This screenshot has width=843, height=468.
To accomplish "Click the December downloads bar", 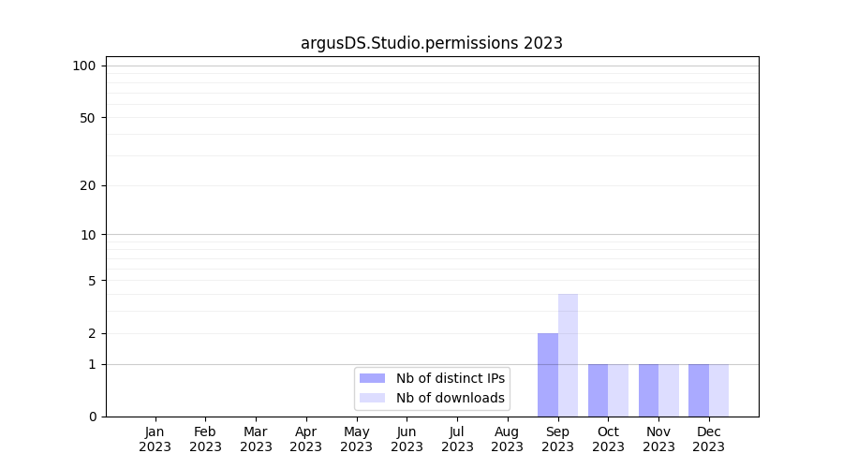I will (x=718, y=389).
